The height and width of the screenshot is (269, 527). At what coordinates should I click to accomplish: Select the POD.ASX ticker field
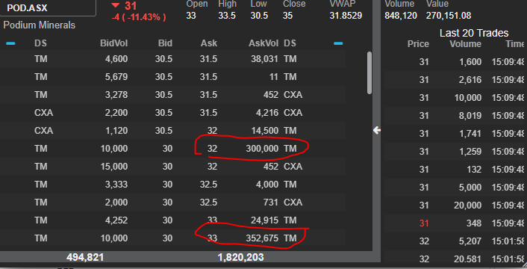pos(48,8)
